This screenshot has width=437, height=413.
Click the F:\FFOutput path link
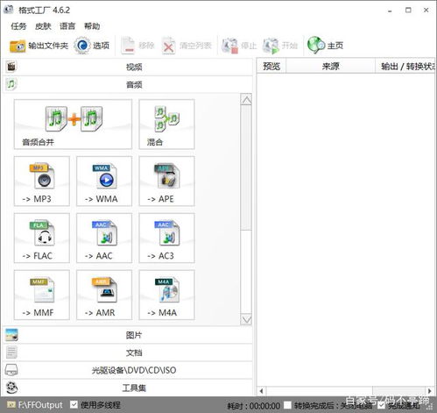(40, 405)
